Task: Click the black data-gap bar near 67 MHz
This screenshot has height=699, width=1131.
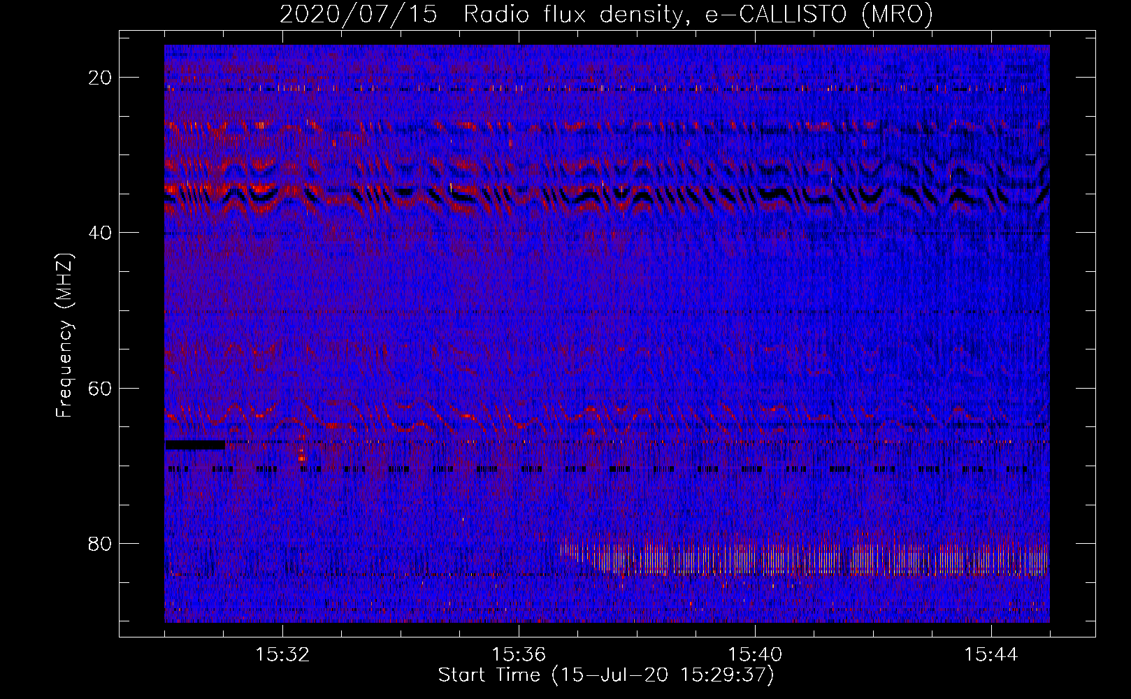Action: [x=195, y=445]
